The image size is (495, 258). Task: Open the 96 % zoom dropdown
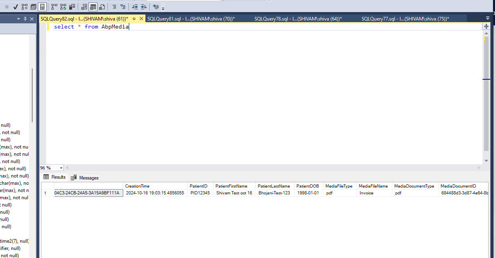[61, 168]
